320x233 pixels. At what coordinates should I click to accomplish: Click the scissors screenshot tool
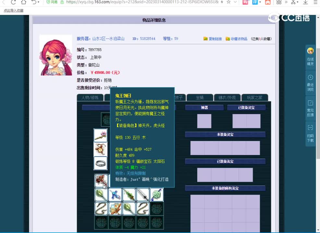coord(293,2)
